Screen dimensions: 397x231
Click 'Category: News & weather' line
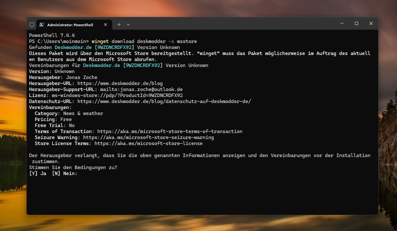tap(69, 113)
